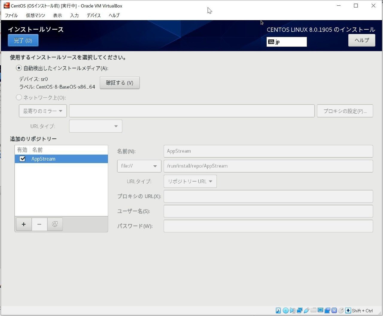Open the file:// protocol dropdown
The height and width of the screenshot is (316, 383).
click(x=139, y=166)
